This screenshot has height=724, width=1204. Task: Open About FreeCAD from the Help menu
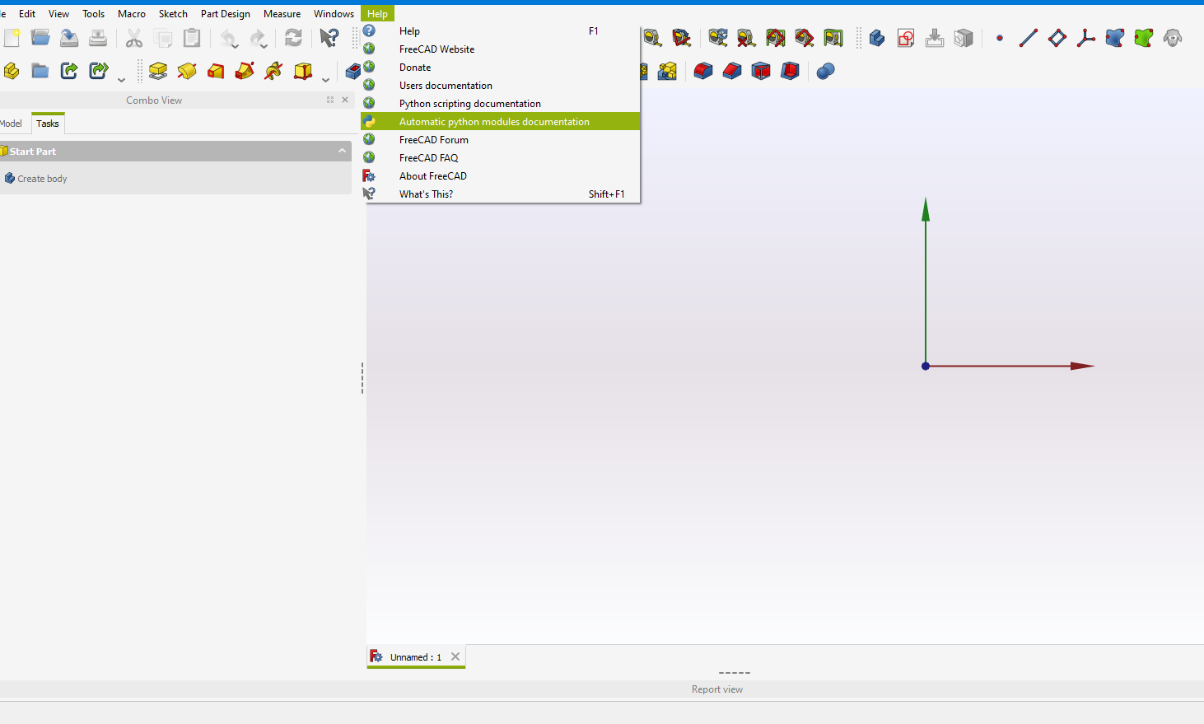(x=432, y=176)
